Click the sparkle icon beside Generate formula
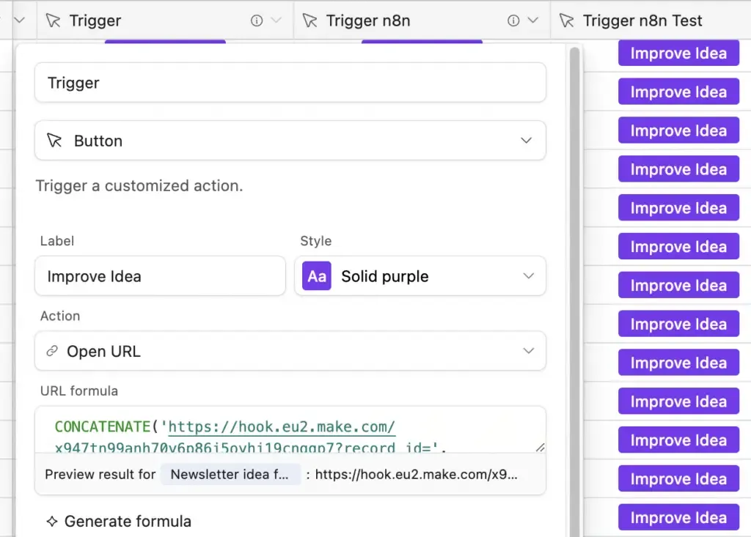The height and width of the screenshot is (537, 751). 51,522
